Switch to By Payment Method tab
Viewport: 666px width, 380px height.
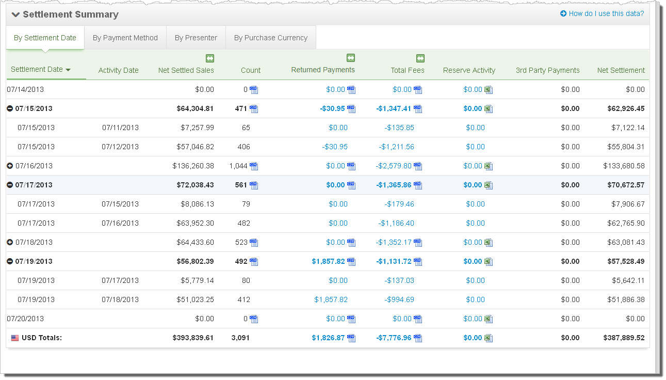pos(125,38)
